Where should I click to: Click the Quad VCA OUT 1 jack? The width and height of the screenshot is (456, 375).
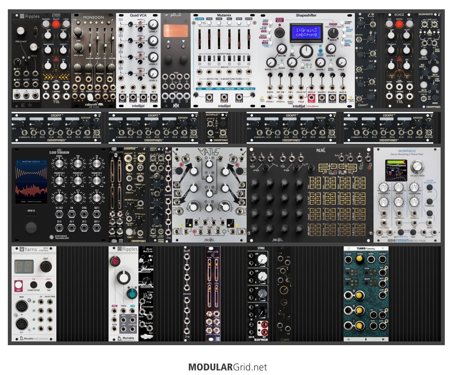122,98
